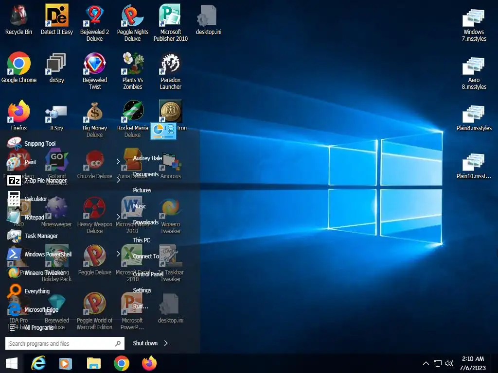Open Settings from Start menu
498x373 pixels.
click(x=142, y=290)
